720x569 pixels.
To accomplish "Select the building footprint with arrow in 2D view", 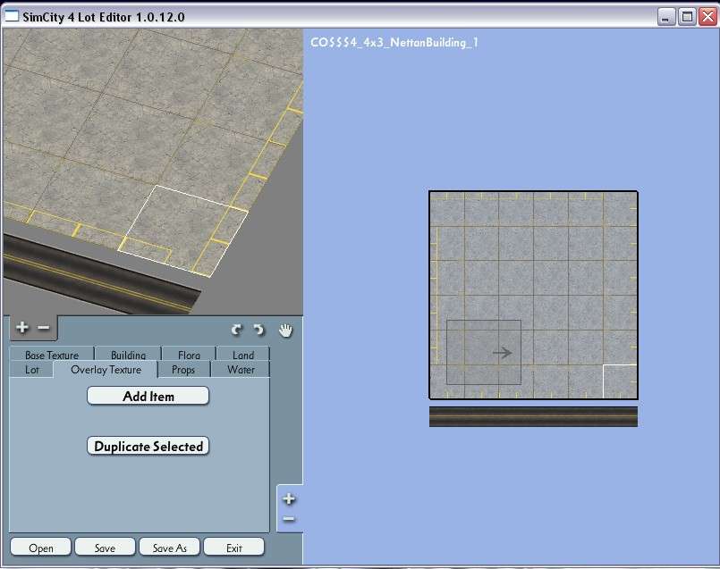I will (484, 352).
